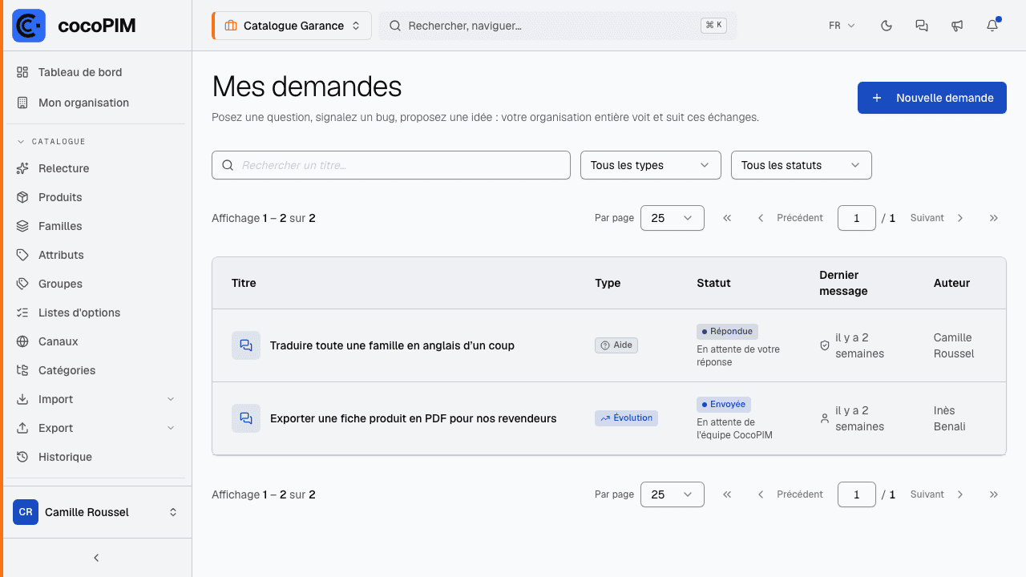Click bottom Suivant pagination button
The height and width of the screenshot is (577, 1026).
(x=938, y=494)
